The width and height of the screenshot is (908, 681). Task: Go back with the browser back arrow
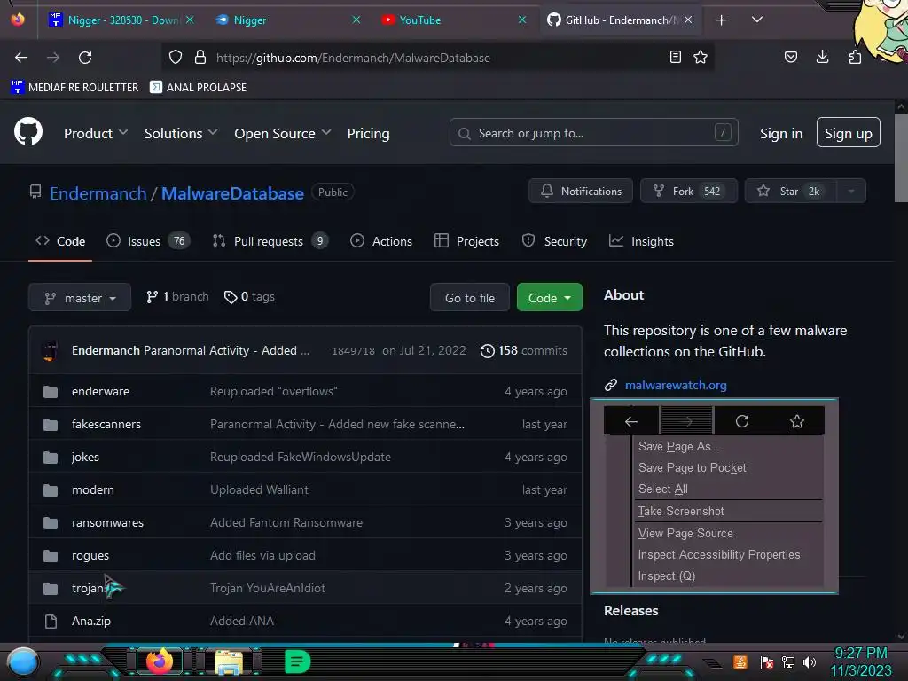tap(21, 58)
